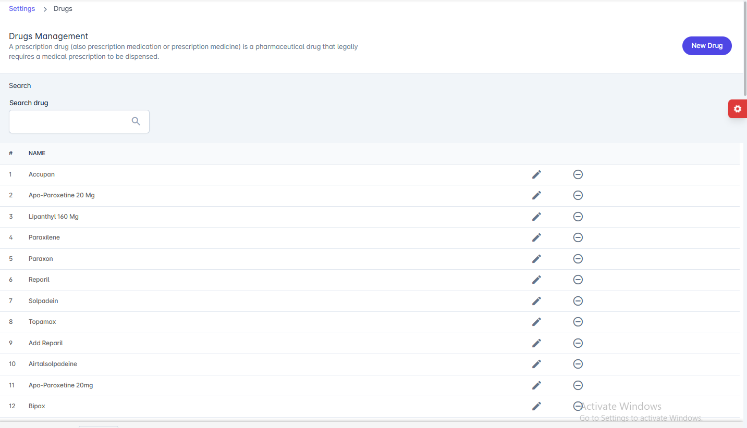Viewport: 747px width, 428px height.
Task: Click the Add Reparil name
Action: click(x=46, y=343)
